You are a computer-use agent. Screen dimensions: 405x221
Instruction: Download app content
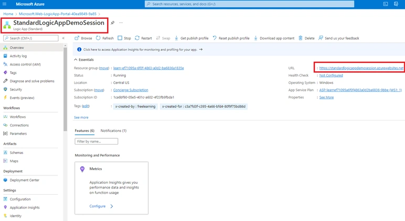coord(274,38)
